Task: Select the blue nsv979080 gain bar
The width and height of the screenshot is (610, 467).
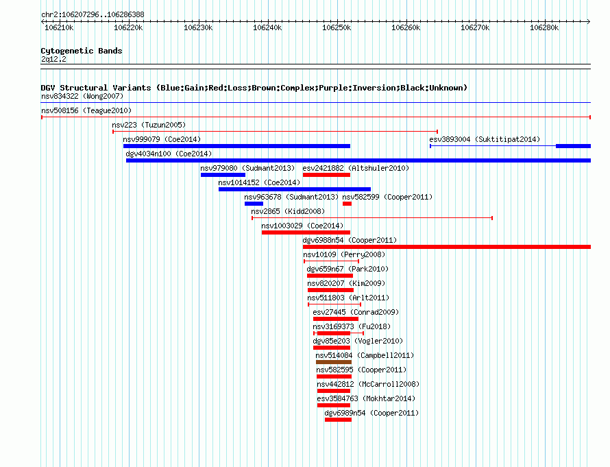Action: pos(223,175)
